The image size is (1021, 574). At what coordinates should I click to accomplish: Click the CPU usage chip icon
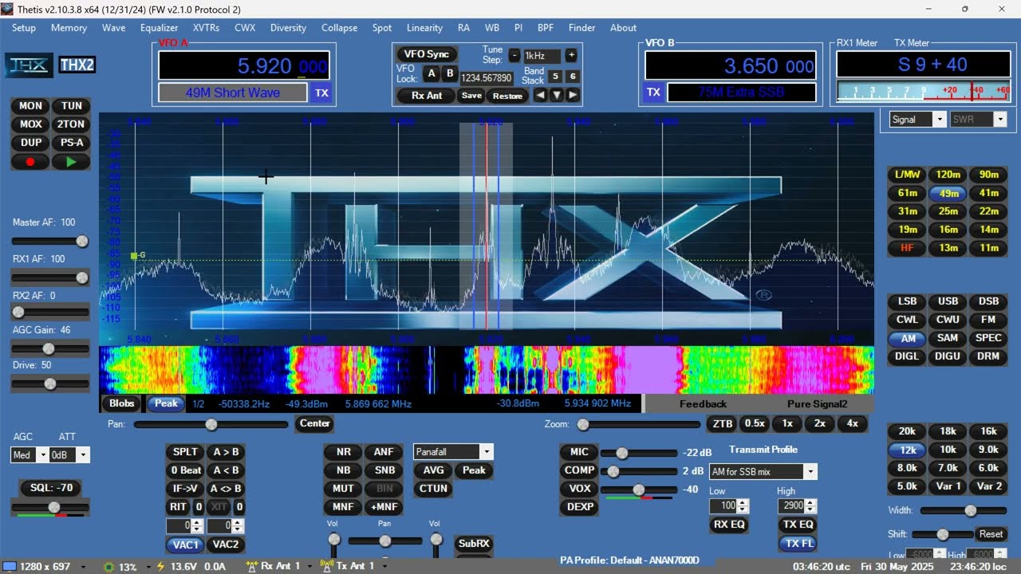(109, 567)
